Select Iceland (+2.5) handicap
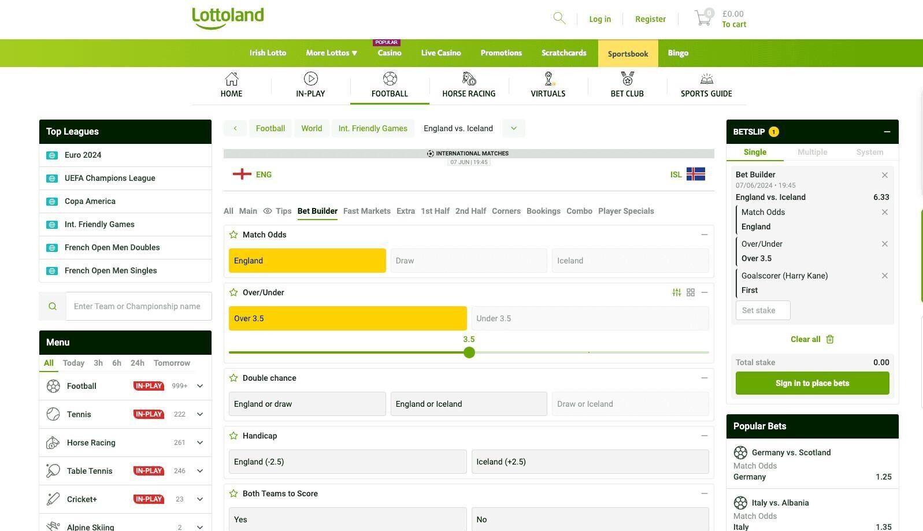 pyautogui.click(x=590, y=462)
